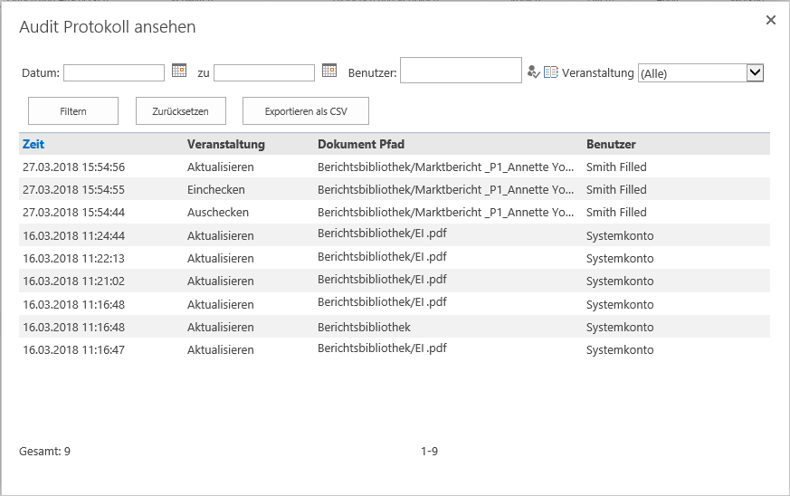The width and height of the screenshot is (790, 496).
Task: Open the start date calendar picker icon
Action: click(x=179, y=71)
